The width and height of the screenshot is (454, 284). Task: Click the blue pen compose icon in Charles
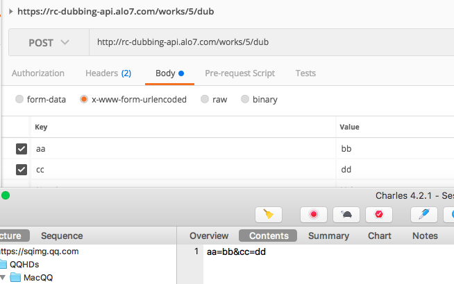424,215
